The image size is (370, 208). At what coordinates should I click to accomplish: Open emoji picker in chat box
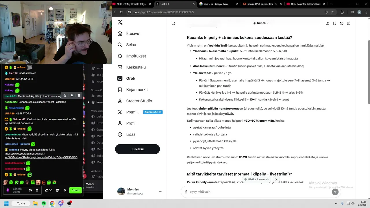pyautogui.click(x=37, y=190)
